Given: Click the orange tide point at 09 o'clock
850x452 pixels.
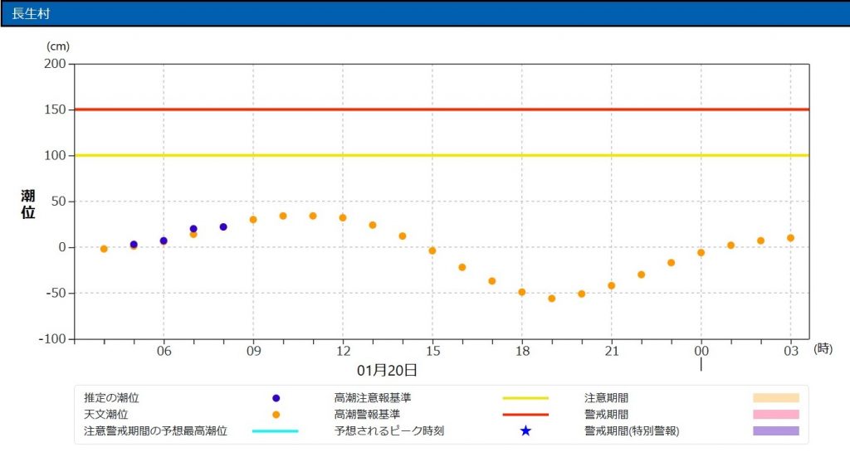Looking at the screenshot, I should [253, 220].
